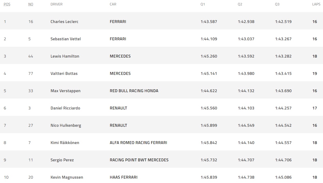Click RACING POINT BWT MERCEDES cell
The image size is (323, 183).
139,160
